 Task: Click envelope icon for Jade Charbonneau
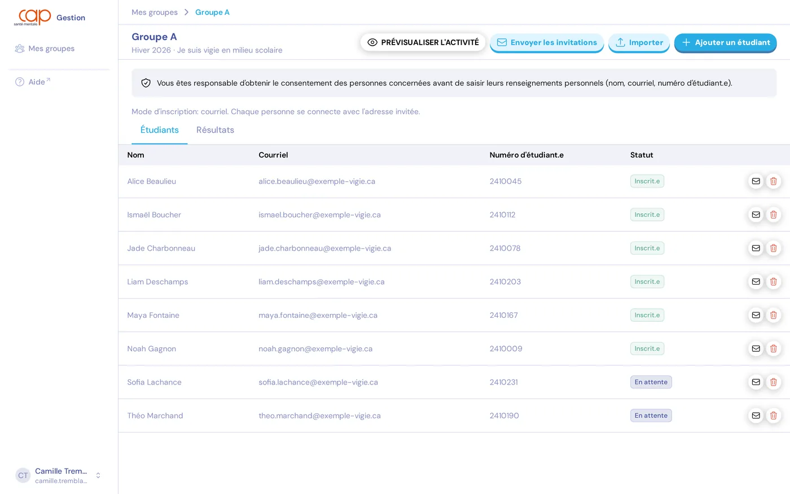pyautogui.click(x=756, y=248)
